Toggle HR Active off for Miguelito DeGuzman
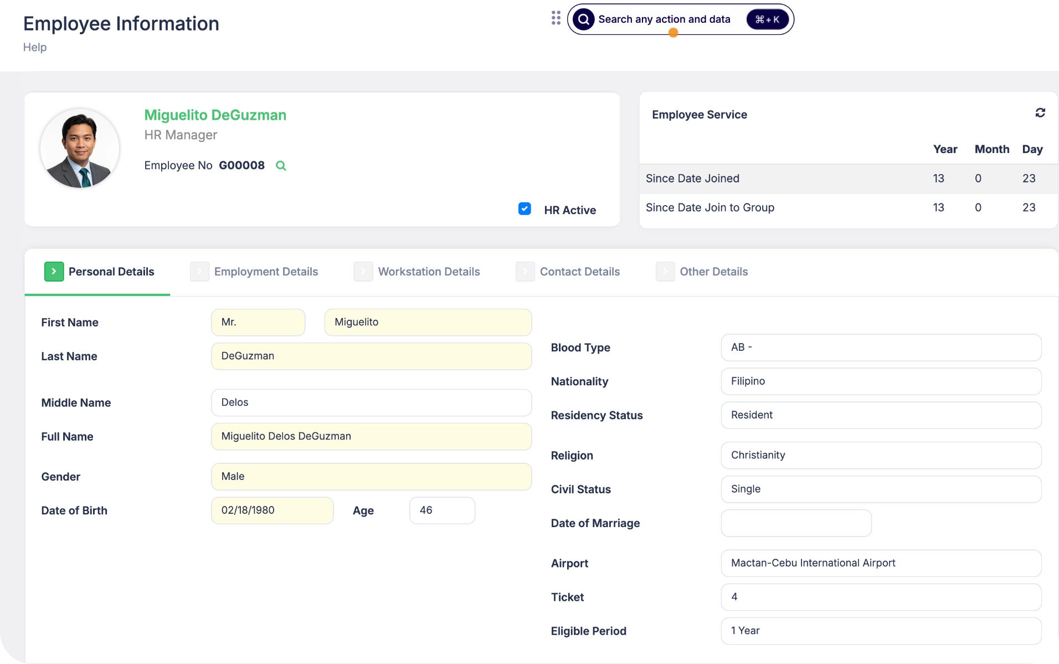This screenshot has height=664, width=1059. tap(524, 209)
